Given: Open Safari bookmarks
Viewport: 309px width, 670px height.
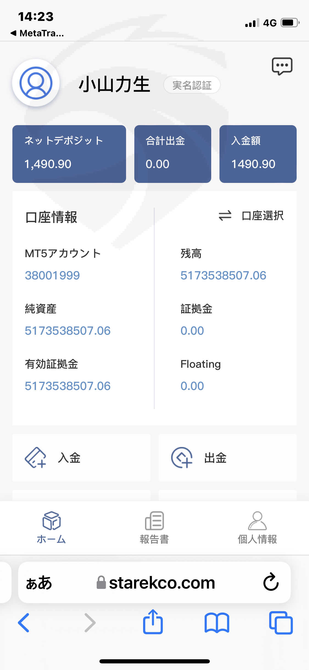Looking at the screenshot, I should (x=217, y=623).
